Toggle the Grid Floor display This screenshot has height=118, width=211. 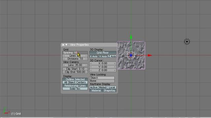coord(103,53)
